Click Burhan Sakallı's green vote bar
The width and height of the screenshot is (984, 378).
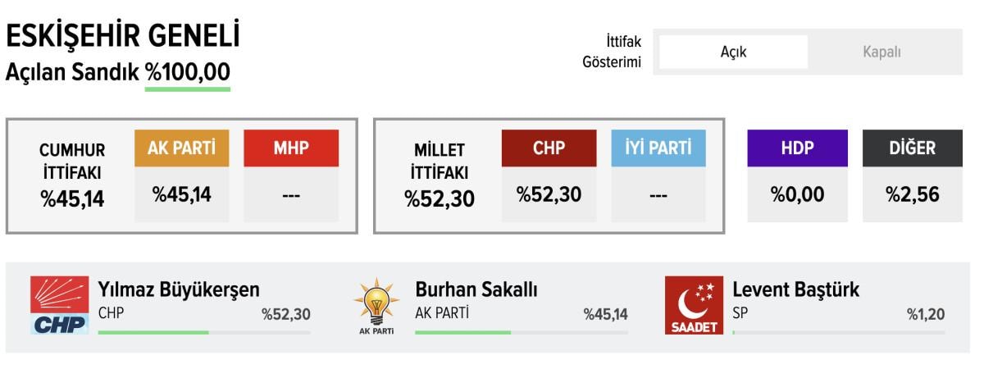pyautogui.click(x=462, y=332)
